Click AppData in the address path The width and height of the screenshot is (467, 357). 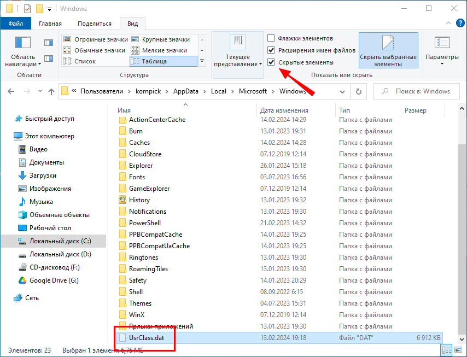186,91
